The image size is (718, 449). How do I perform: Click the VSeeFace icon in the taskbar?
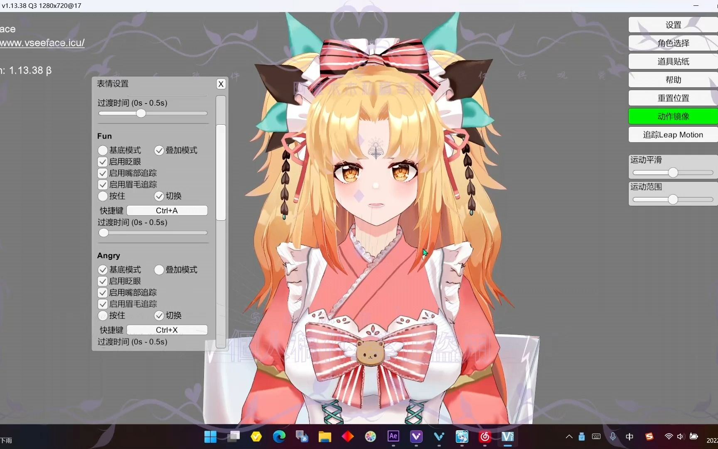click(507, 437)
